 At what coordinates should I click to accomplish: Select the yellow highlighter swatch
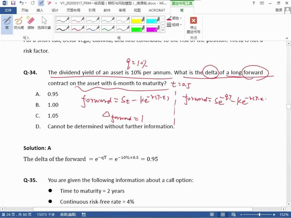tap(137, 20)
